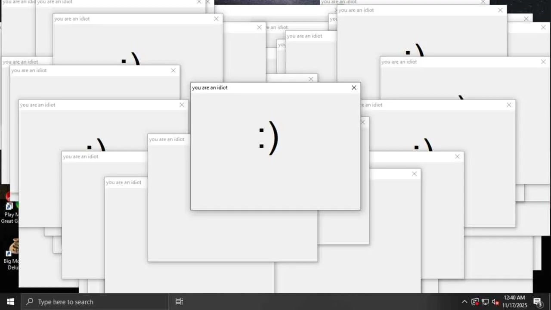This screenshot has height=310, width=551.
Task: Close the active "you are an idiot" window
Action: (x=354, y=87)
